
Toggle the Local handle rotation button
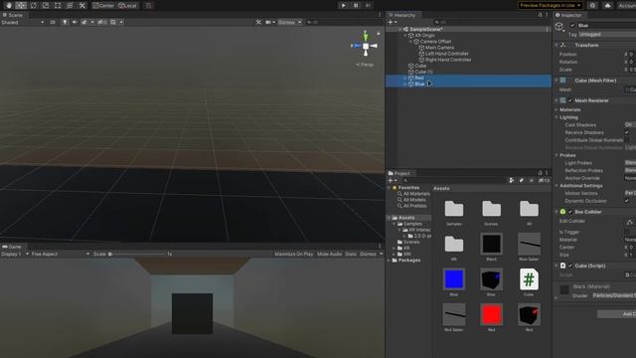click(x=128, y=5)
